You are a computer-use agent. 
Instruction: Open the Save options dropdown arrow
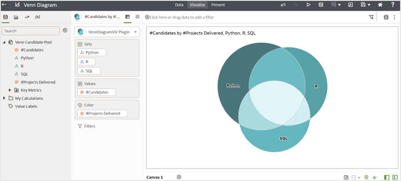369,5
